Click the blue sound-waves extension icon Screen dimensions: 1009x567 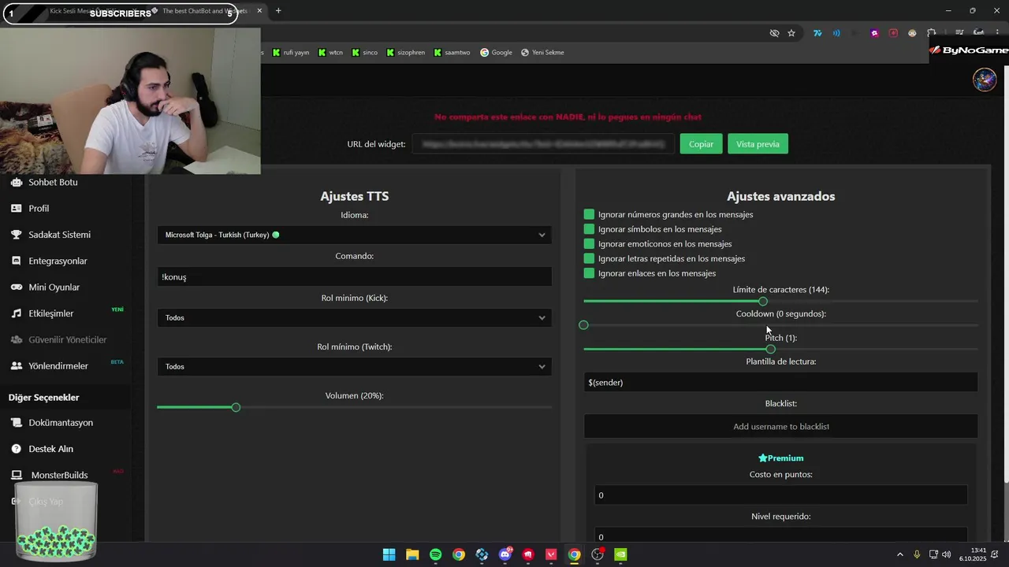click(836, 33)
